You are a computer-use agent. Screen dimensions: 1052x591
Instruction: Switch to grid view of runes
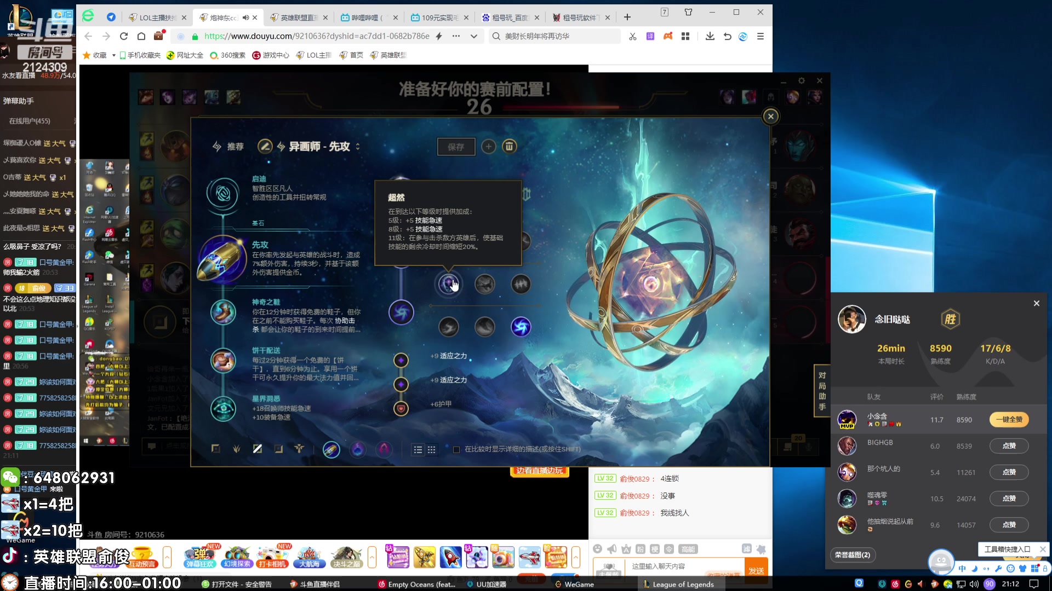point(432,449)
